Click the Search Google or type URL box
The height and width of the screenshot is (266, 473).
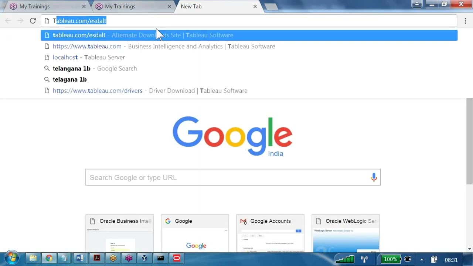pyautogui.click(x=233, y=177)
